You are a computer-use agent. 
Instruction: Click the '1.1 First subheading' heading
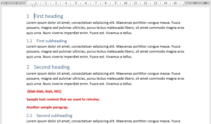coord(46,41)
